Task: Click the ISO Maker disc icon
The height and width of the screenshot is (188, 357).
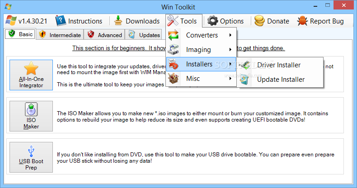Action: click(x=31, y=109)
